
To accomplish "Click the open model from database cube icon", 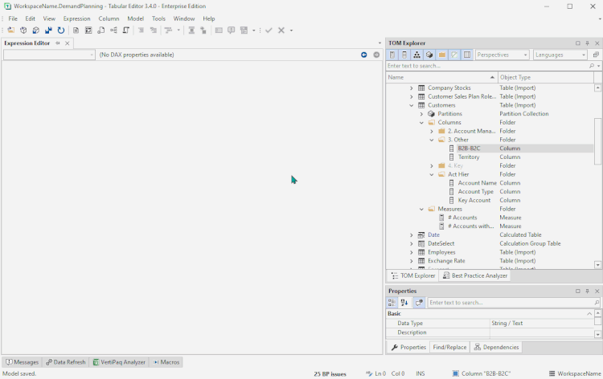I will (x=23, y=31).
